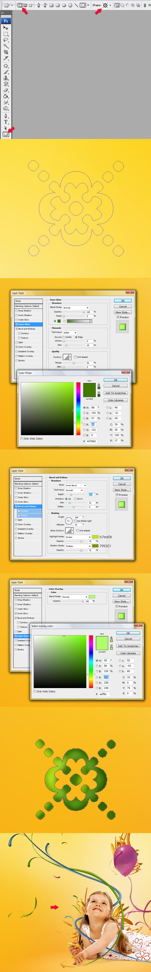Click Add To Swatches in Color Picker dialog

pos(116,393)
